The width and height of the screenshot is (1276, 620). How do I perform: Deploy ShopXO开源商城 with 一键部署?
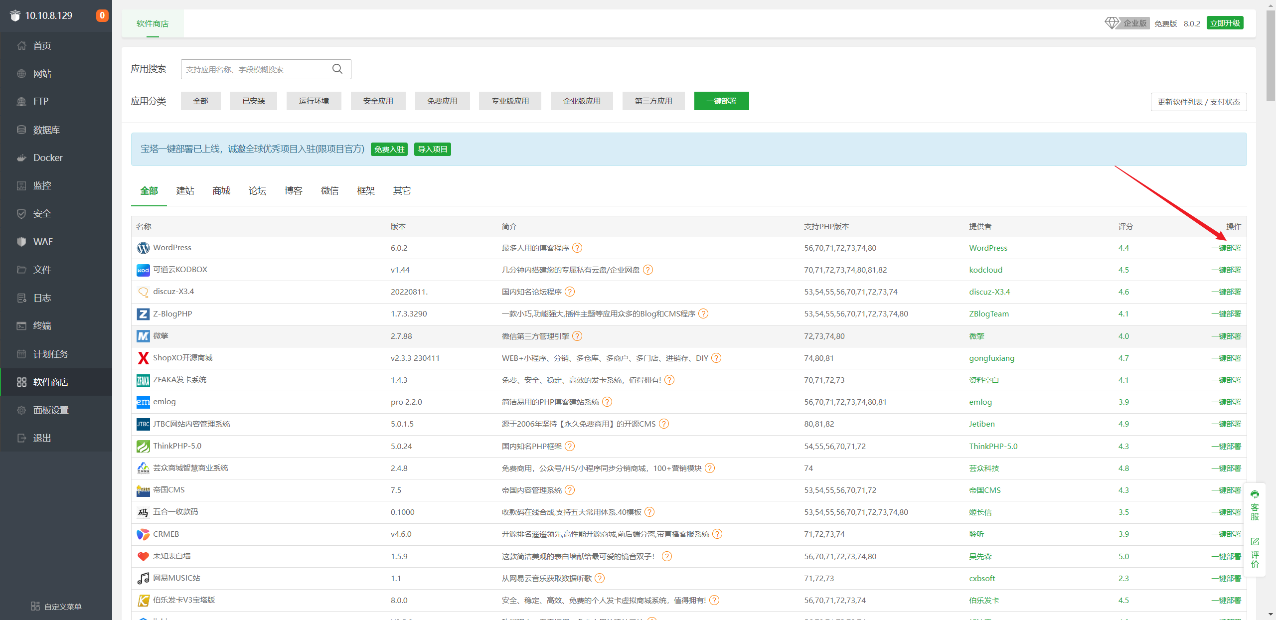pyautogui.click(x=1226, y=358)
